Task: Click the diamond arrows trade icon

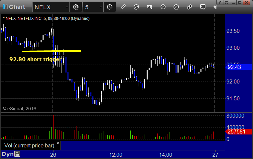Action: click(x=190, y=7)
